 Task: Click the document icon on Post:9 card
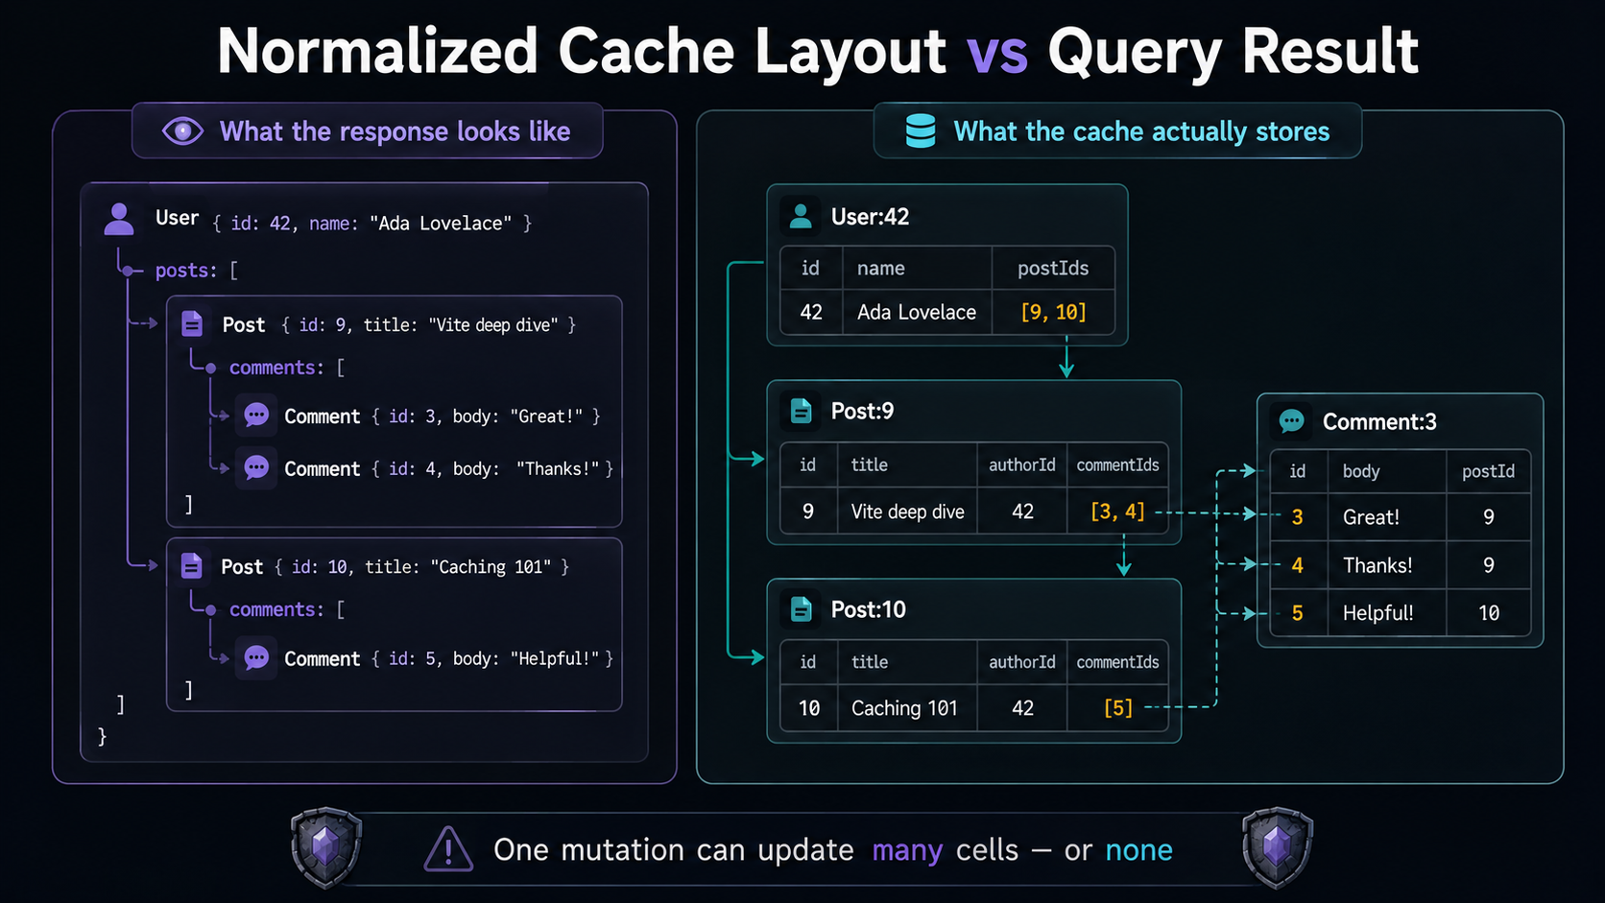801,411
